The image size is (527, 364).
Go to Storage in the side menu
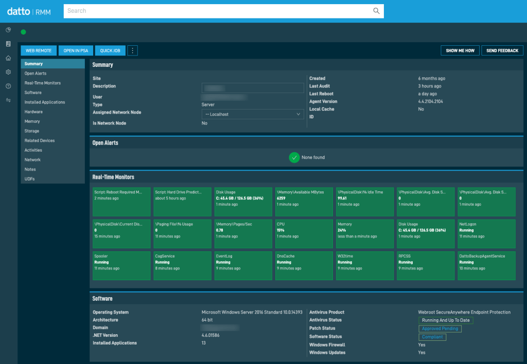click(x=53, y=131)
